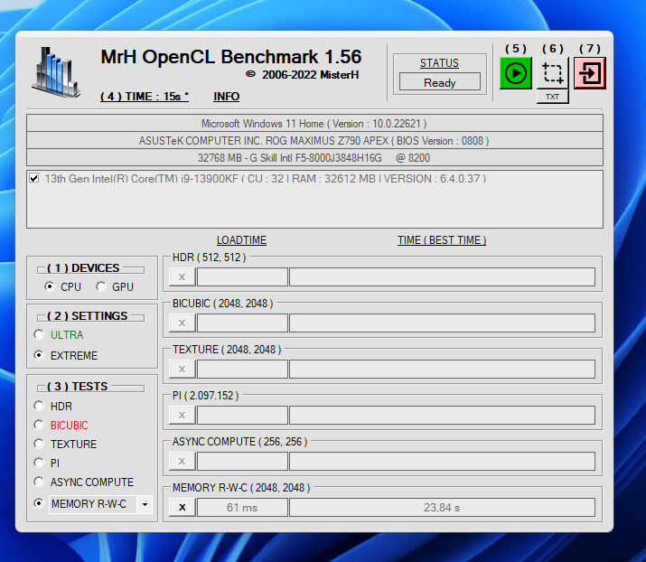Image resolution: width=646 pixels, height=562 pixels.
Task: Click the BICUBIC time result bar
Action: click(x=442, y=323)
